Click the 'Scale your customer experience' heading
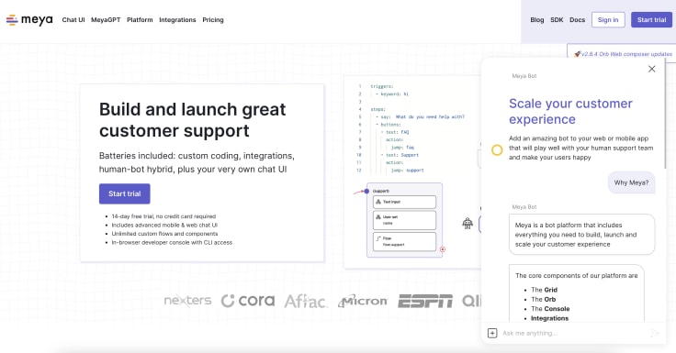 (570, 111)
